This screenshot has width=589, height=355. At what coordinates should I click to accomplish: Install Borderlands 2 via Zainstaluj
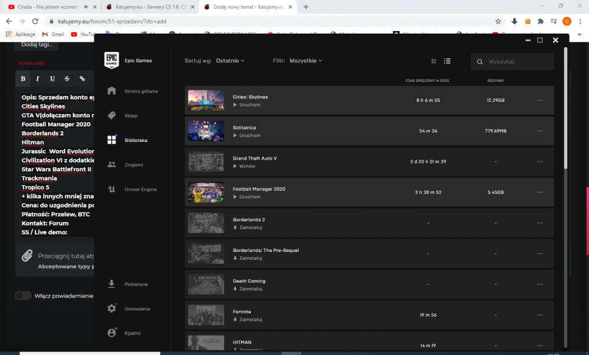pos(247,227)
